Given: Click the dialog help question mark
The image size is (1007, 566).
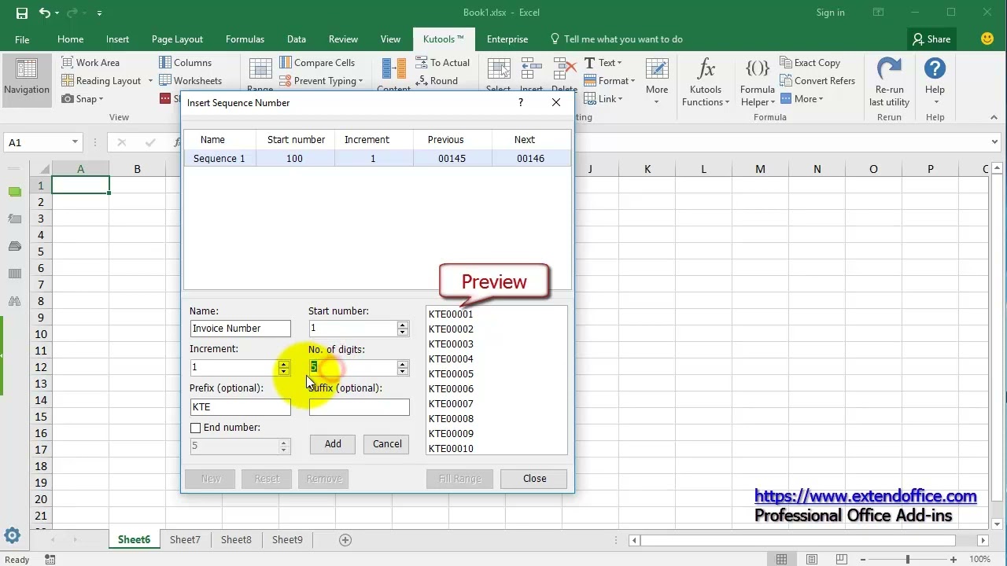Looking at the screenshot, I should pyautogui.click(x=520, y=103).
